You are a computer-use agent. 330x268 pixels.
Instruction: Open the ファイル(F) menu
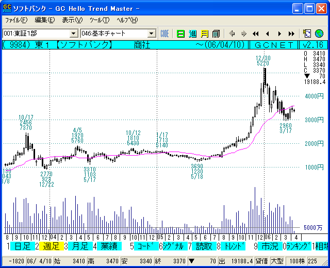point(16,20)
